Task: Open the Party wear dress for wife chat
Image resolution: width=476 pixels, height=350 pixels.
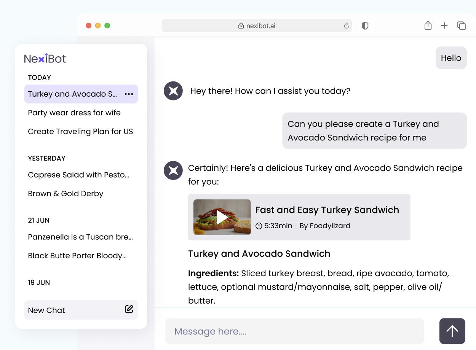Action: click(x=74, y=113)
